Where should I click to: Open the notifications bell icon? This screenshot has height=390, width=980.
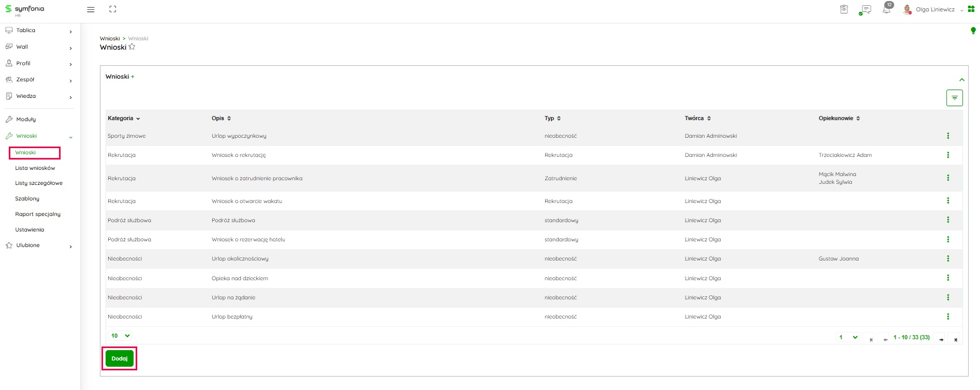[x=886, y=10]
